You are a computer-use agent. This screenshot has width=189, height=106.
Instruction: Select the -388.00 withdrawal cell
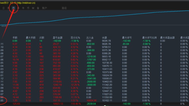tap(90, 50)
